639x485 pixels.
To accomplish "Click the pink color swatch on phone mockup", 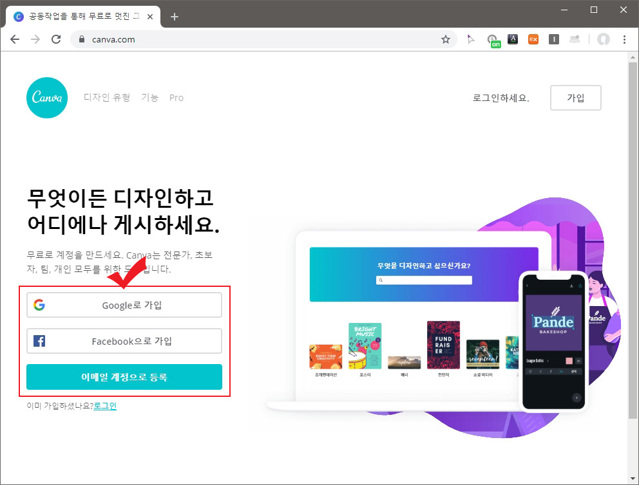I will click(569, 360).
